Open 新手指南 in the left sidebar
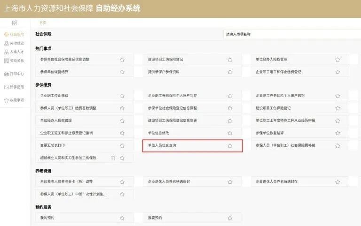The height and width of the screenshot is (226, 361). 14,87
